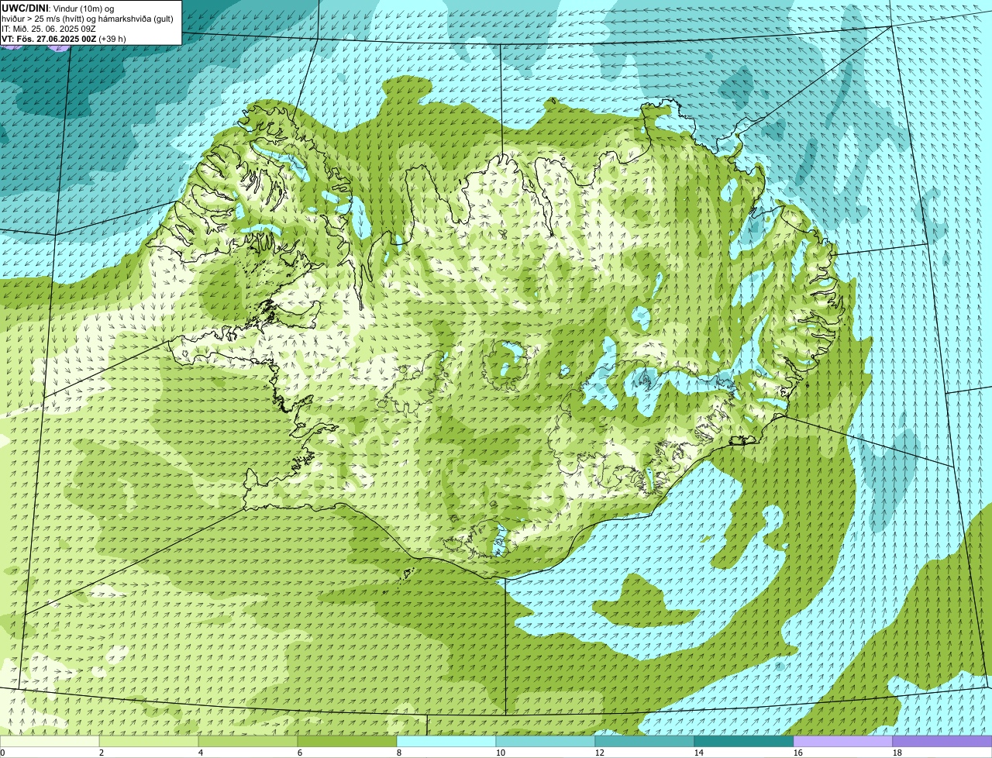Viewport: 992px width, 758px height.
Task: Click the 'IT: Mið. 25. 06. 2025 09Z' line
Action: [x=49, y=29]
